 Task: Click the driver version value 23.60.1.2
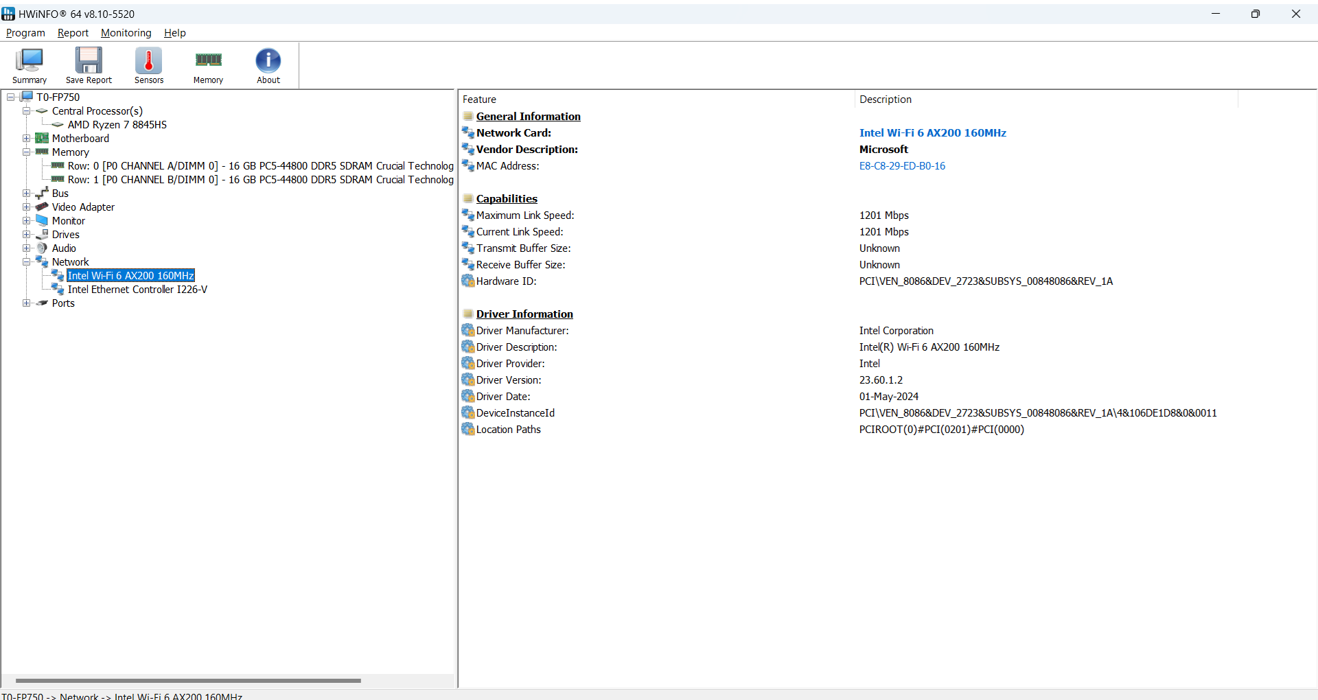point(881,380)
